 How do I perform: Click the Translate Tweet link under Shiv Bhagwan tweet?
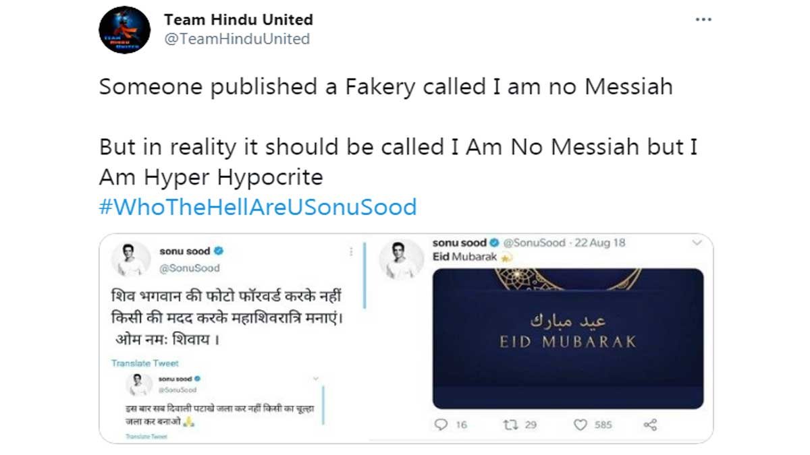[x=144, y=363]
